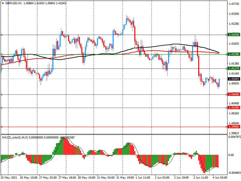Select the green 1.42030 price label

pos(234,35)
